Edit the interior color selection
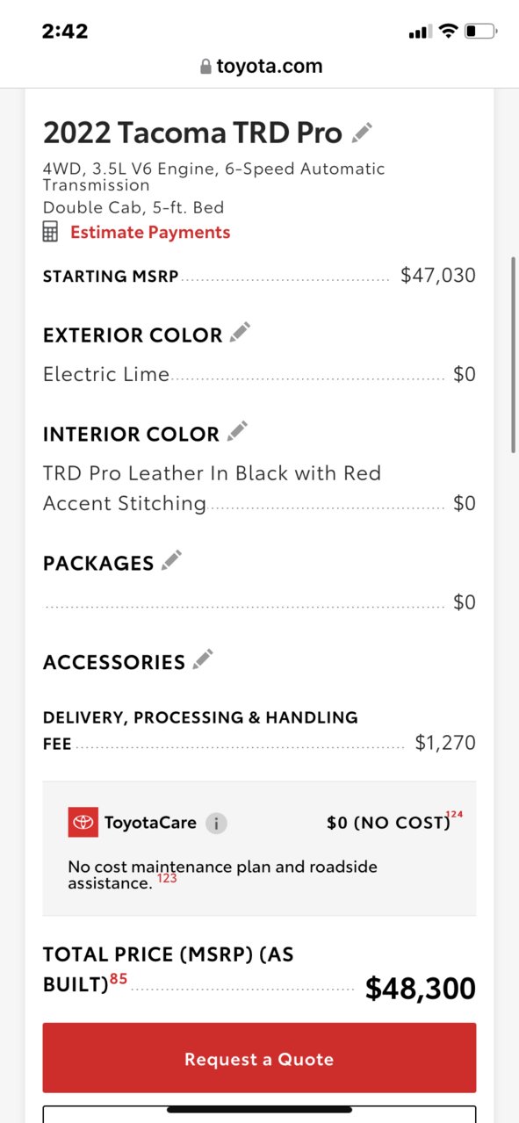 tap(237, 431)
